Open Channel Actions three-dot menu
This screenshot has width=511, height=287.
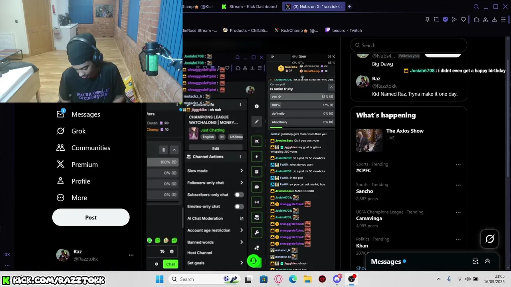[240, 157]
